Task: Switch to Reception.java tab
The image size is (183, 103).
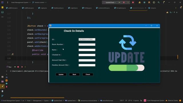Action: tap(120, 8)
